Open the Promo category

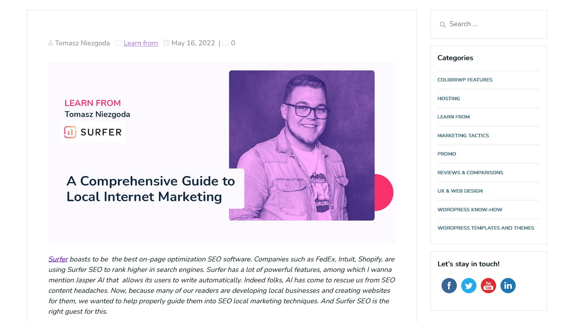[447, 154]
